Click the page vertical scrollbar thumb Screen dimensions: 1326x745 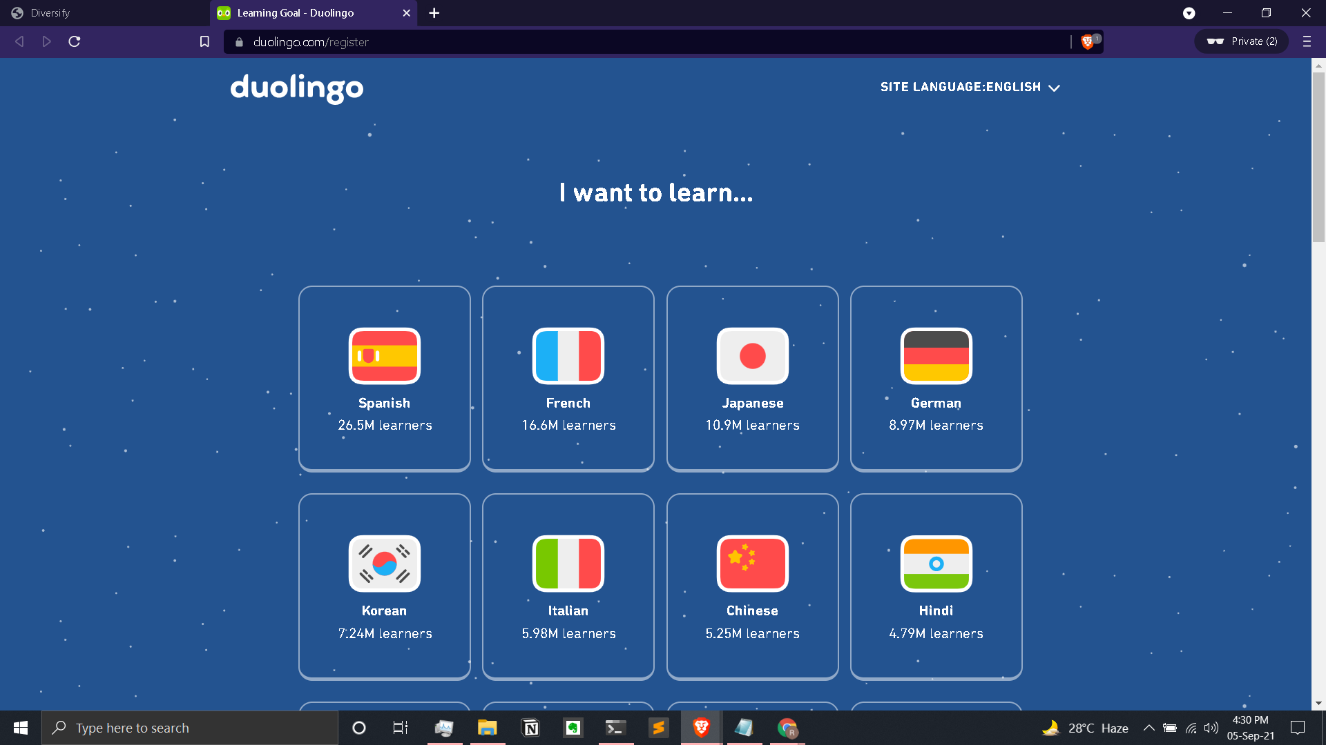pyautogui.click(x=1318, y=159)
